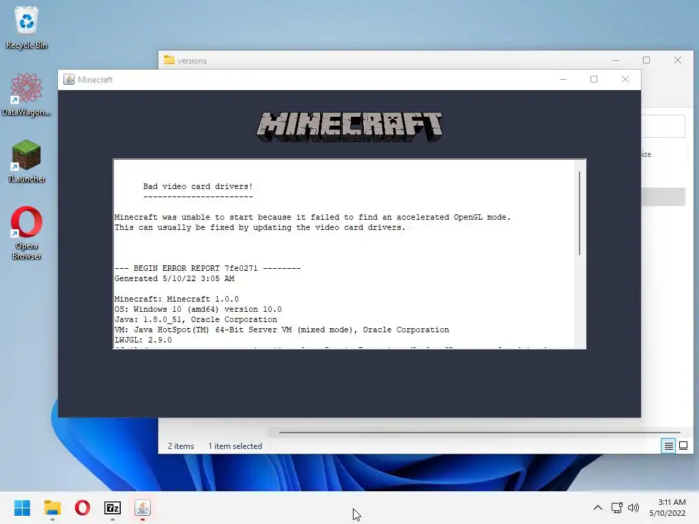Click the 'VM: Java HotSpot(TM)' line
Screen dimensions: 699x524
[x=282, y=330]
